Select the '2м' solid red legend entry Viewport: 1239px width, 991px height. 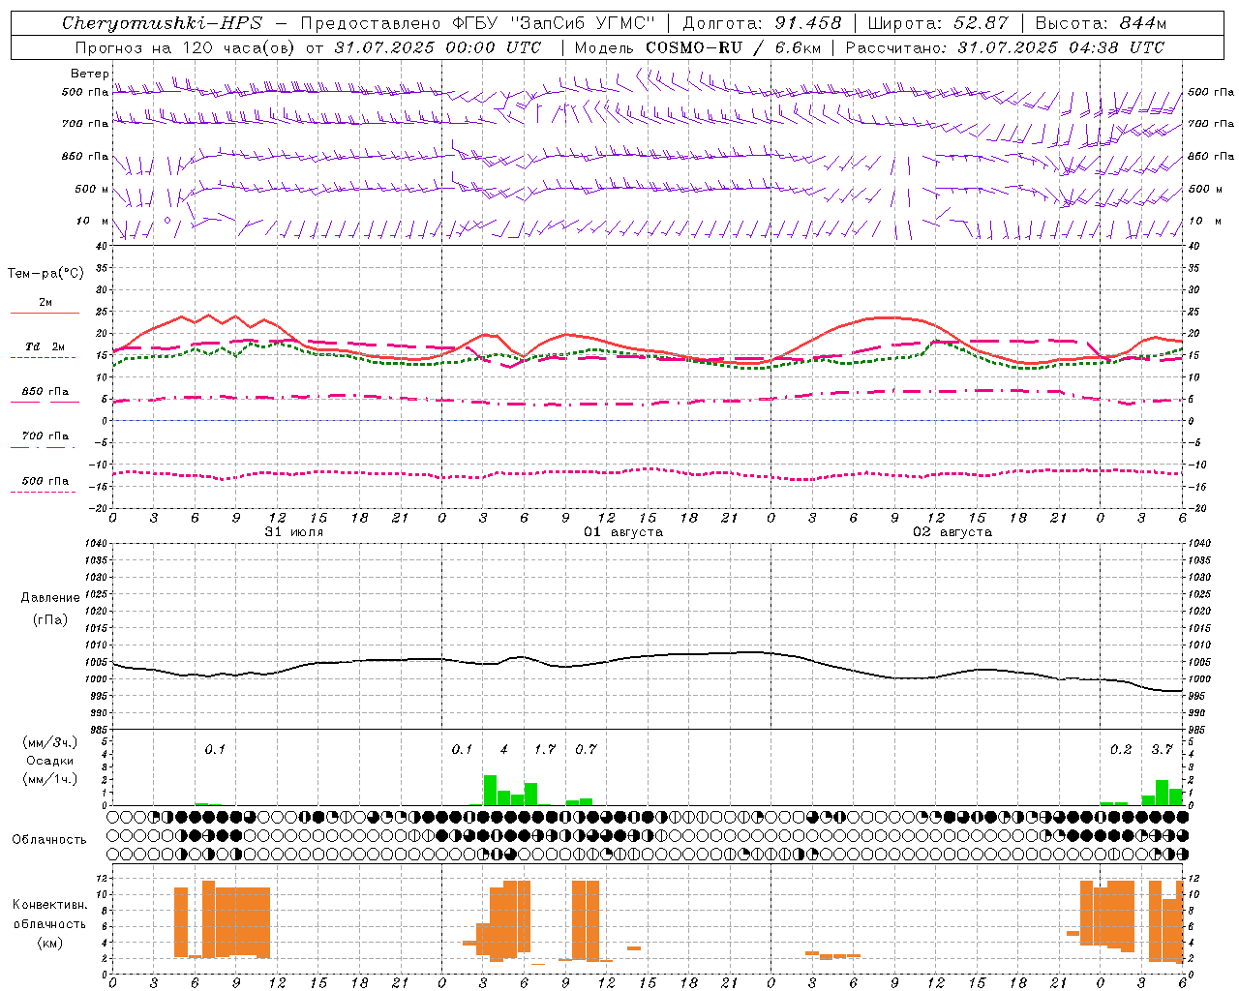point(45,303)
